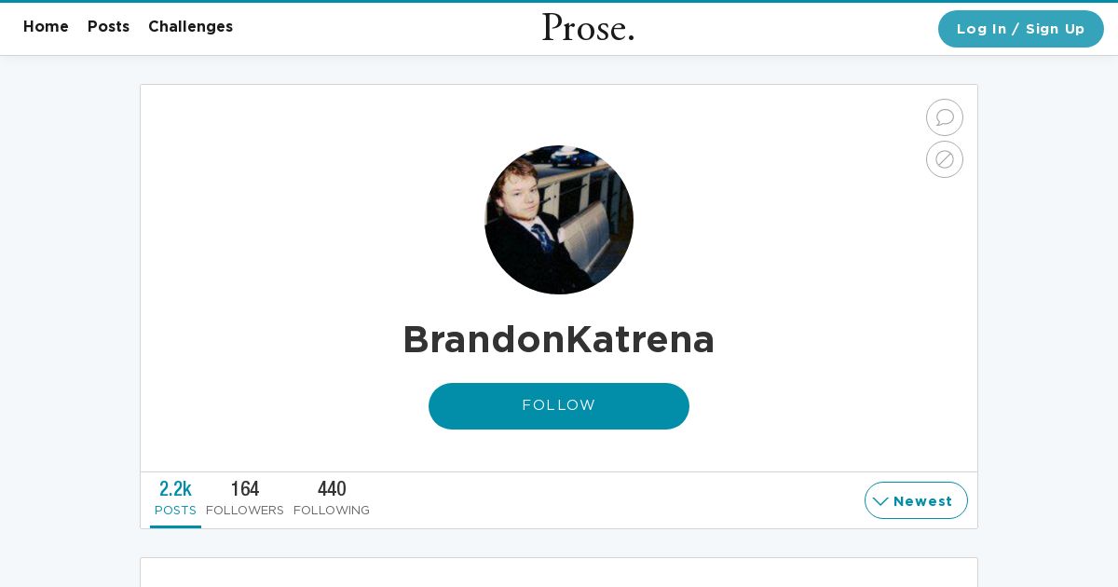This screenshot has height=587, width=1118.
Task: Click the Log In / Sign Up button
Action: point(1021,29)
